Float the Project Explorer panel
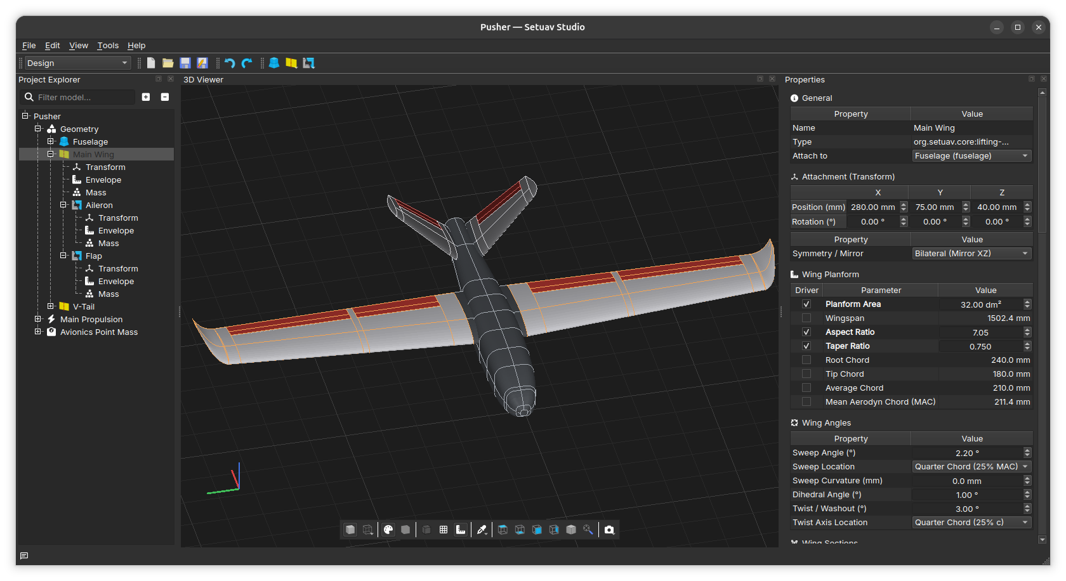 [x=159, y=79]
